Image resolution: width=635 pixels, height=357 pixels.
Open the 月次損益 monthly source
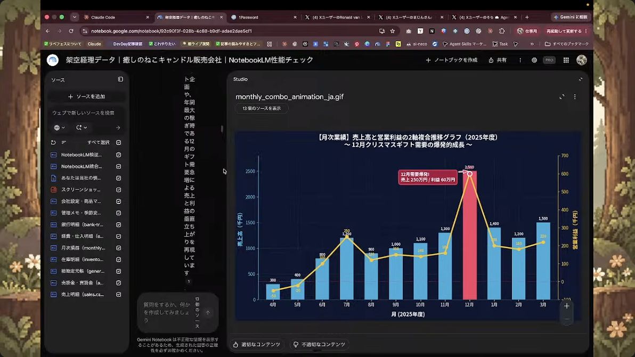(83, 248)
